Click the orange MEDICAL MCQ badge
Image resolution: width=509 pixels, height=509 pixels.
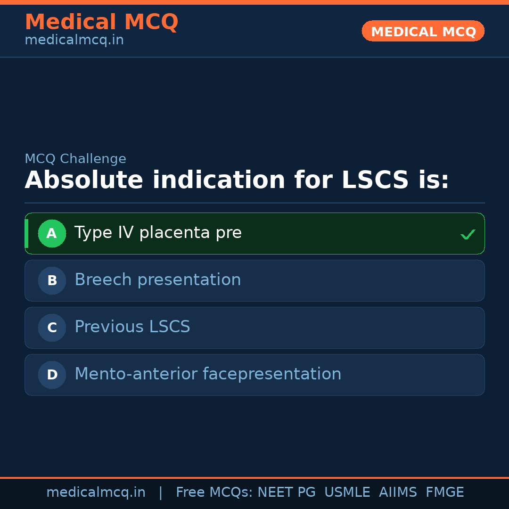coord(423,31)
